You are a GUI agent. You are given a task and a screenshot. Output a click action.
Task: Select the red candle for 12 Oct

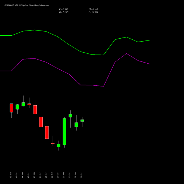coord(11,108)
